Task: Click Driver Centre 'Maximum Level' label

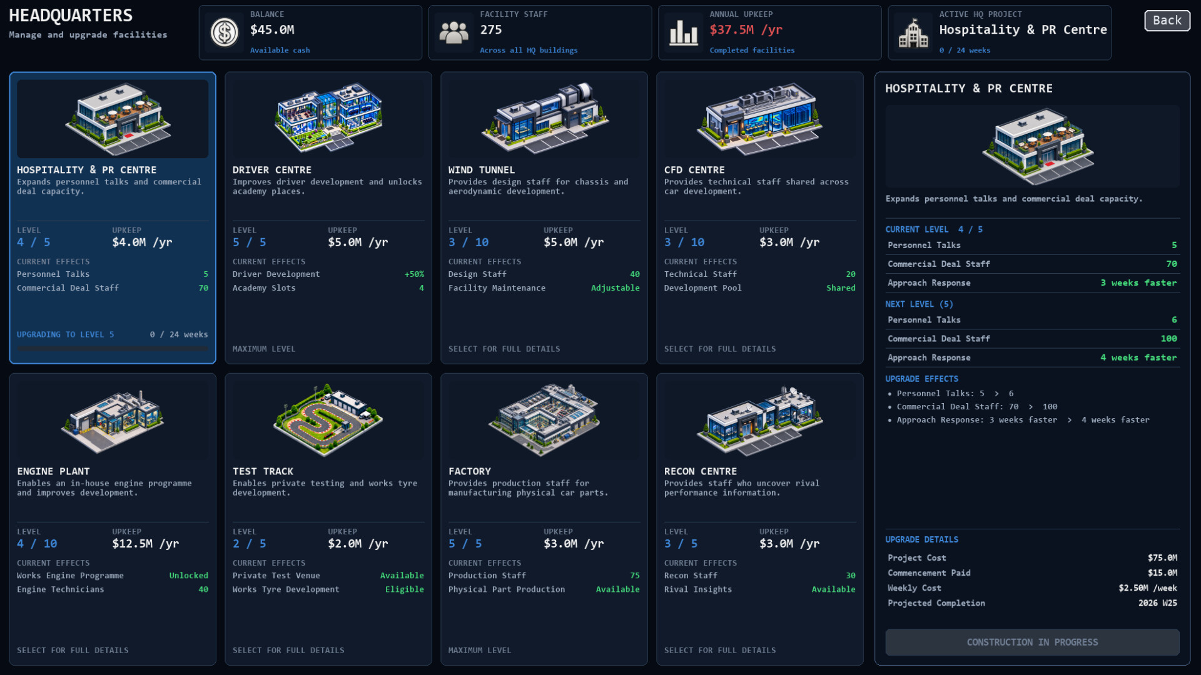Action: [x=264, y=349]
